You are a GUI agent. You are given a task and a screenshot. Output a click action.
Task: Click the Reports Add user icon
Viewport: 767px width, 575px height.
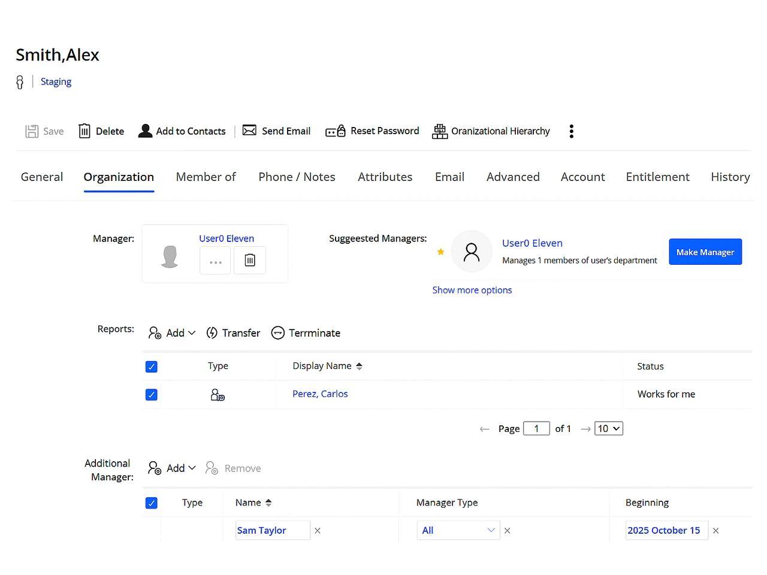tap(155, 333)
